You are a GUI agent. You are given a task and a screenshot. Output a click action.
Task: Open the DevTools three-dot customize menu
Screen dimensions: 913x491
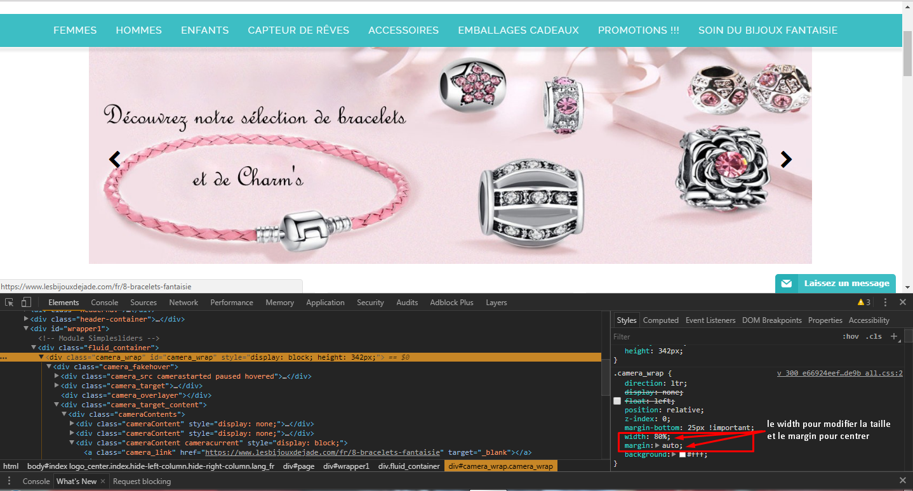[885, 303]
